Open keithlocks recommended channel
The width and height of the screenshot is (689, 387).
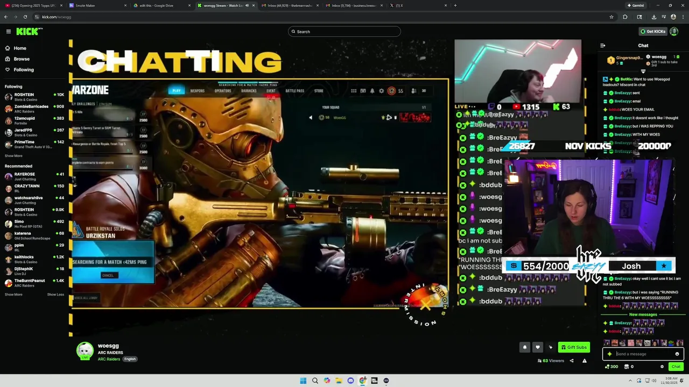pyautogui.click(x=34, y=259)
